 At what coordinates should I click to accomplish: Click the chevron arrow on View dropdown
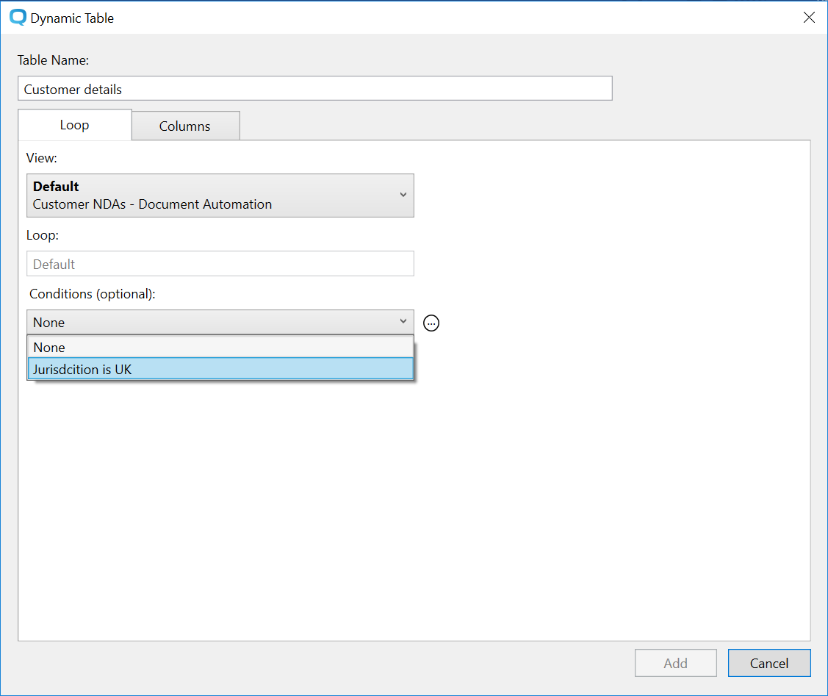click(403, 195)
